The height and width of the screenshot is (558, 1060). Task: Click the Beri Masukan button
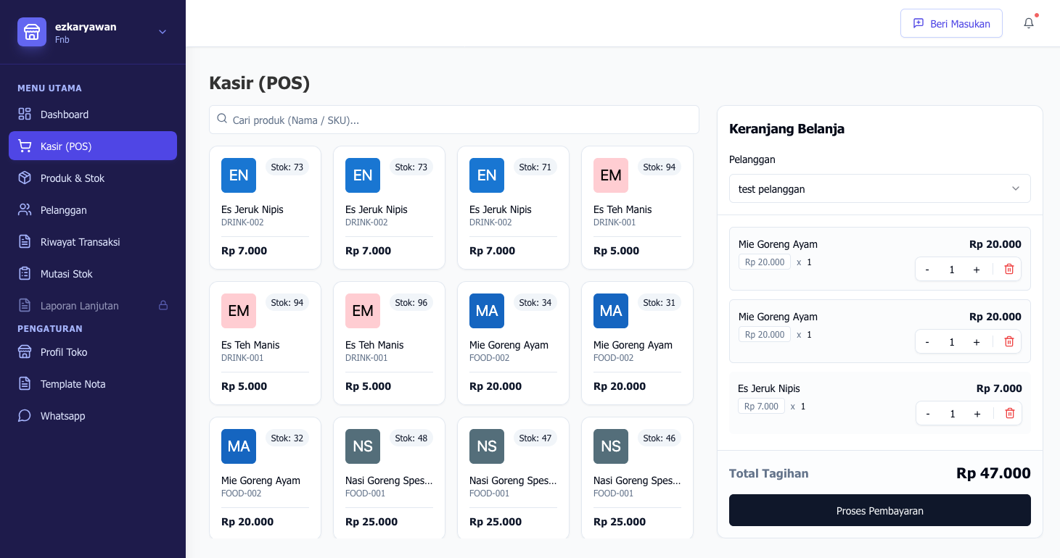click(951, 23)
